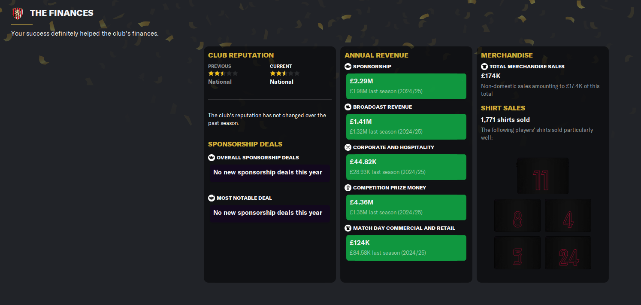Select the number 8 shirt thumbnail

click(517, 216)
